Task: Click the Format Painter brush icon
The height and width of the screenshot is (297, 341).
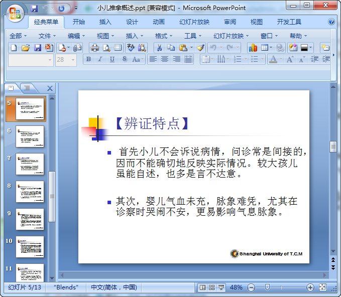Action: (x=200, y=48)
